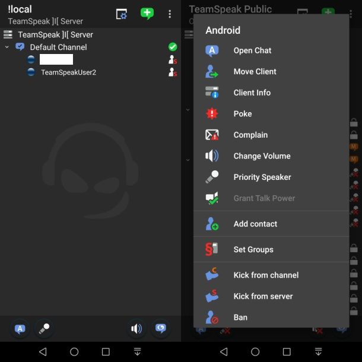Click the Priority Speaker microphone icon

click(x=212, y=177)
